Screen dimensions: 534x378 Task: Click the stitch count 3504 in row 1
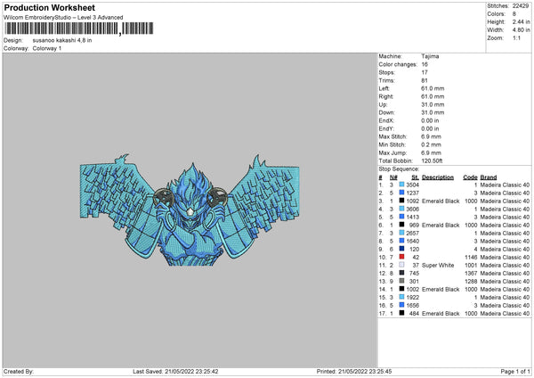click(412, 185)
